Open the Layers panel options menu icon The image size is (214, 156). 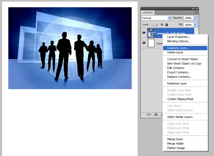(196, 12)
